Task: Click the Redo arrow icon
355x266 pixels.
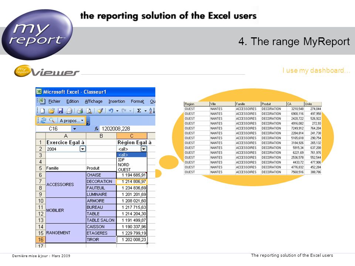Action: coord(124,110)
